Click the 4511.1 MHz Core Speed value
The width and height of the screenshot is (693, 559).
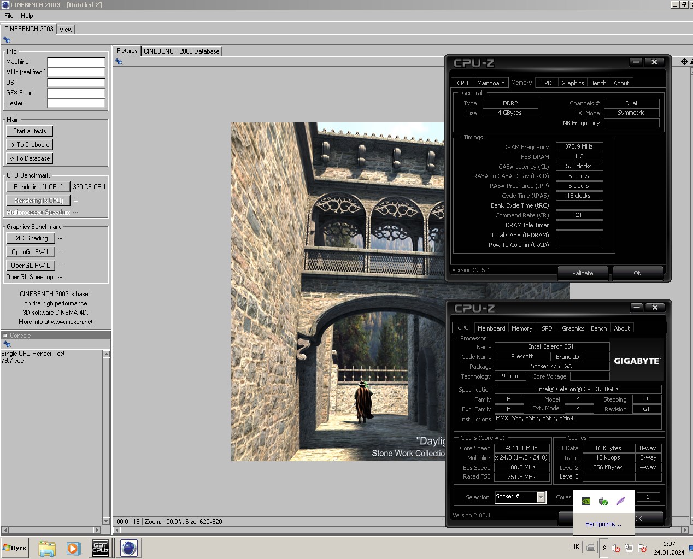(521, 448)
